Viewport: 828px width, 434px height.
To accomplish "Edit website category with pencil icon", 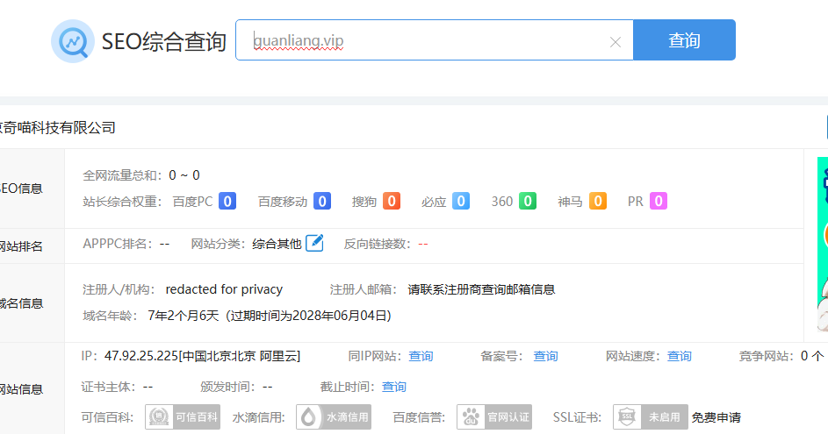I will 314,243.
